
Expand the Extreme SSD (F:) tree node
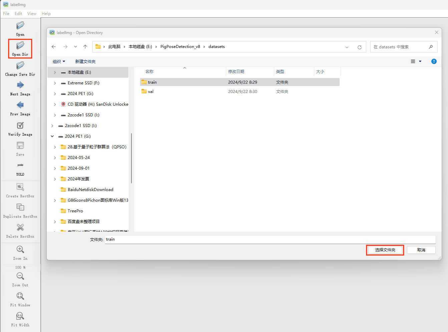(55, 83)
